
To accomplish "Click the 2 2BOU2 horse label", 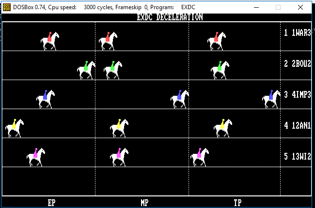I will point(298,63).
